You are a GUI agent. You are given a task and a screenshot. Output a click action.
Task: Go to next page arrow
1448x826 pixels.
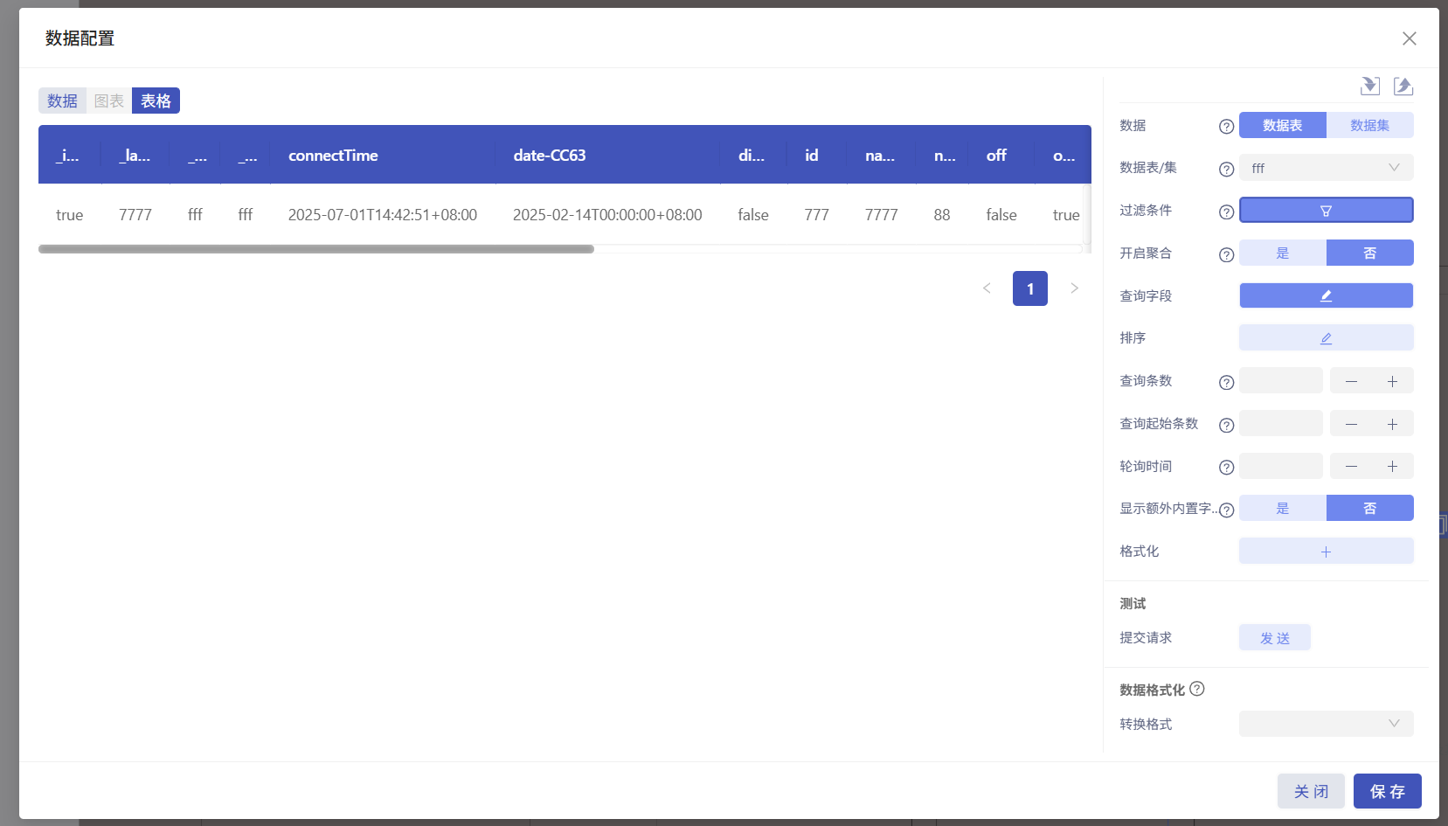point(1074,288)
